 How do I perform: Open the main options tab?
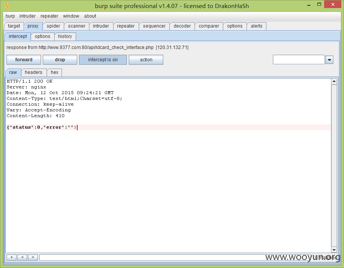click(x=235, y=26)
